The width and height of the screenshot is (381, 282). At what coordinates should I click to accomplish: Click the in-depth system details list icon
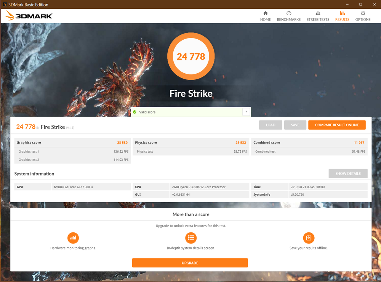point(191,238)
